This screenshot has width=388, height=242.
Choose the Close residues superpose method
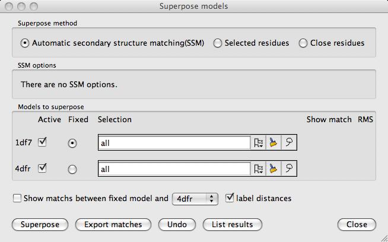point(303,43)
